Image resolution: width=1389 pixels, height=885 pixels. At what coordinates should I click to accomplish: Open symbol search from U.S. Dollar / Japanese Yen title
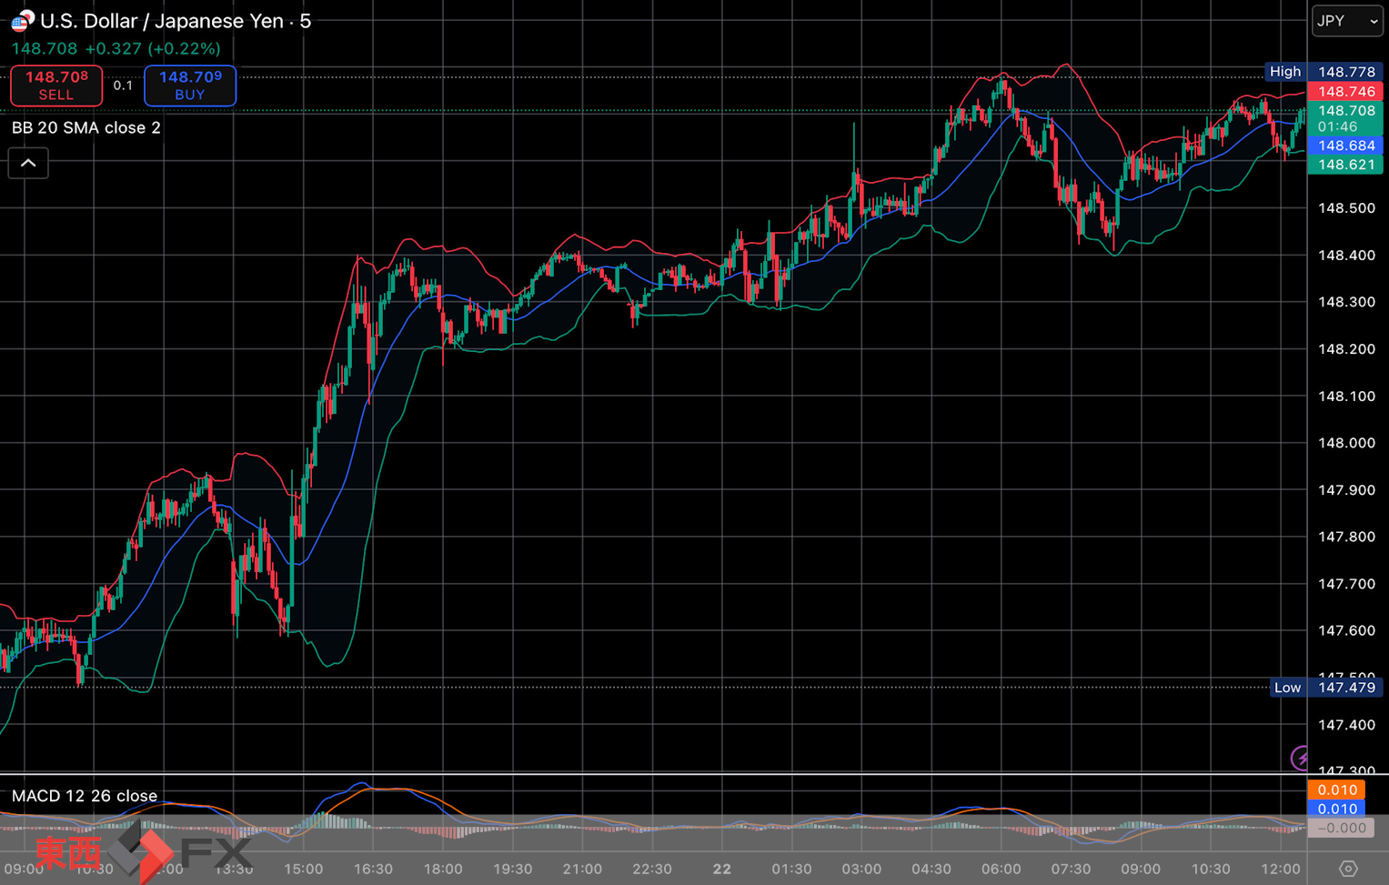pos(176,21)
